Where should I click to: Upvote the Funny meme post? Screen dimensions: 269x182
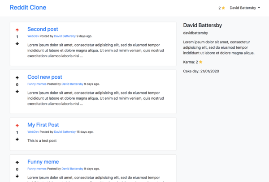click(17, 162)
